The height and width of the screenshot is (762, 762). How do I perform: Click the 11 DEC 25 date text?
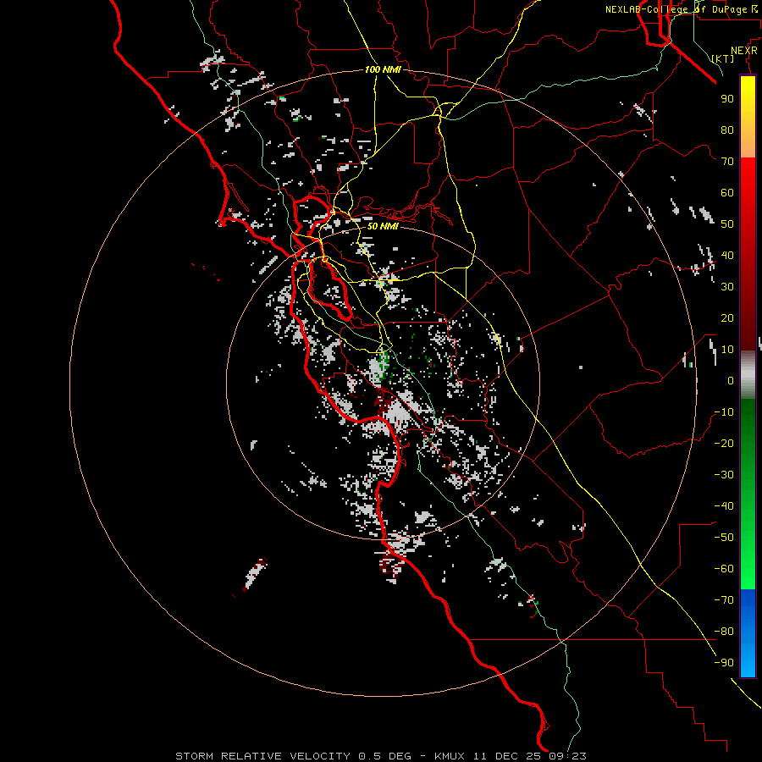[507, 756]
